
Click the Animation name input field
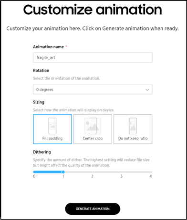[x=93, y=58]
